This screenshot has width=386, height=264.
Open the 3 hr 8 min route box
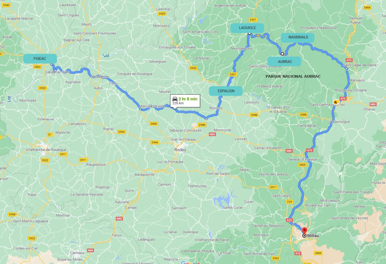(185, 101)
